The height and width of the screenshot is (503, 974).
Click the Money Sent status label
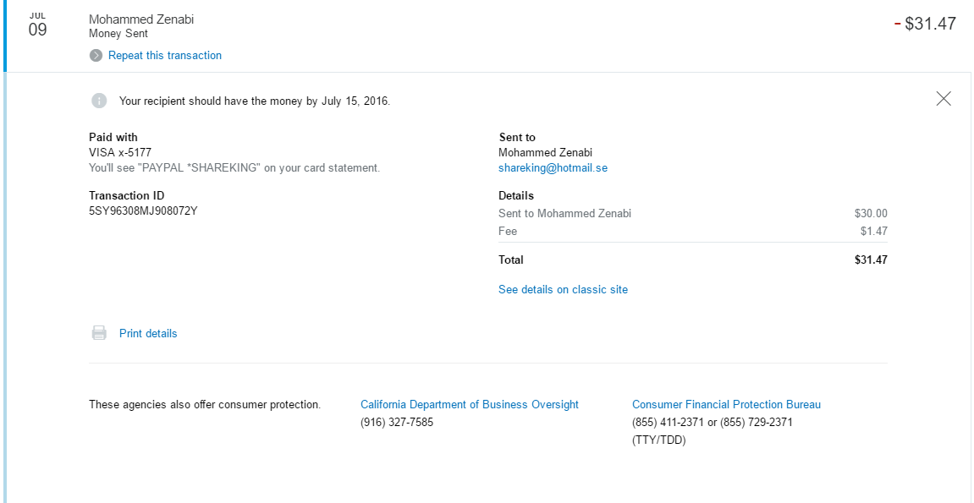[x=118, y=35]
